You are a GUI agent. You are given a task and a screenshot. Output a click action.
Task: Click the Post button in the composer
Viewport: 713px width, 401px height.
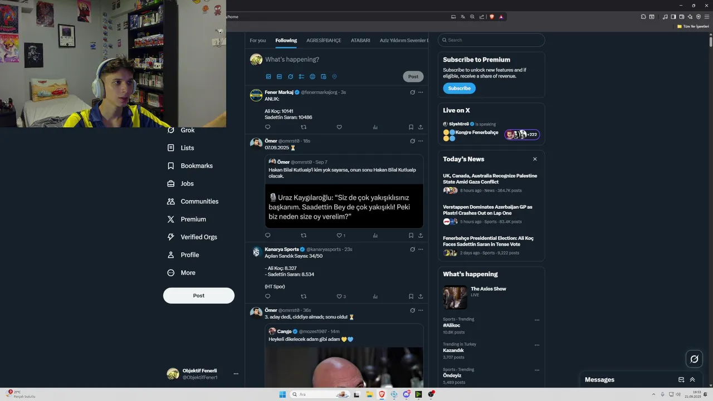[413, 77]
